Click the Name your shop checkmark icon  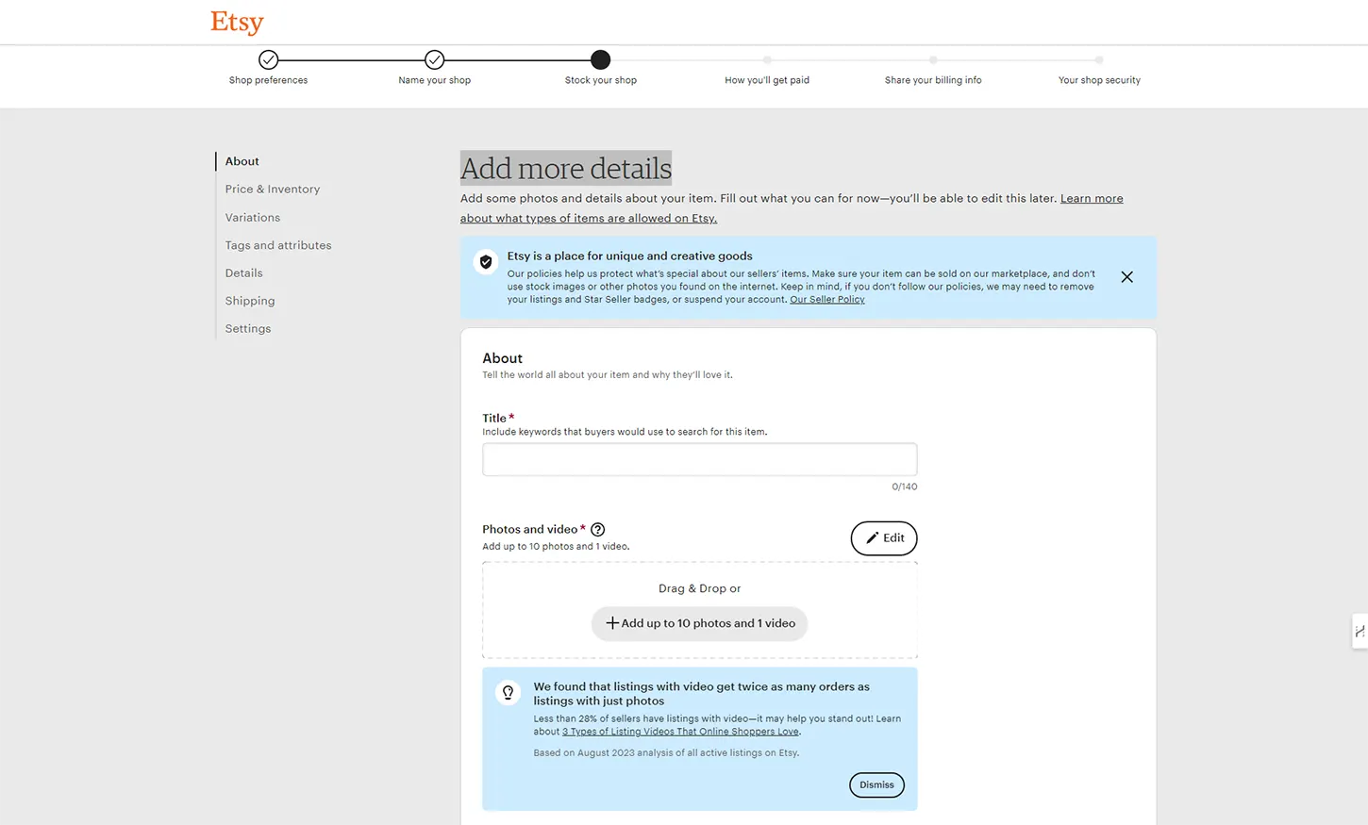tap(434, 59)
